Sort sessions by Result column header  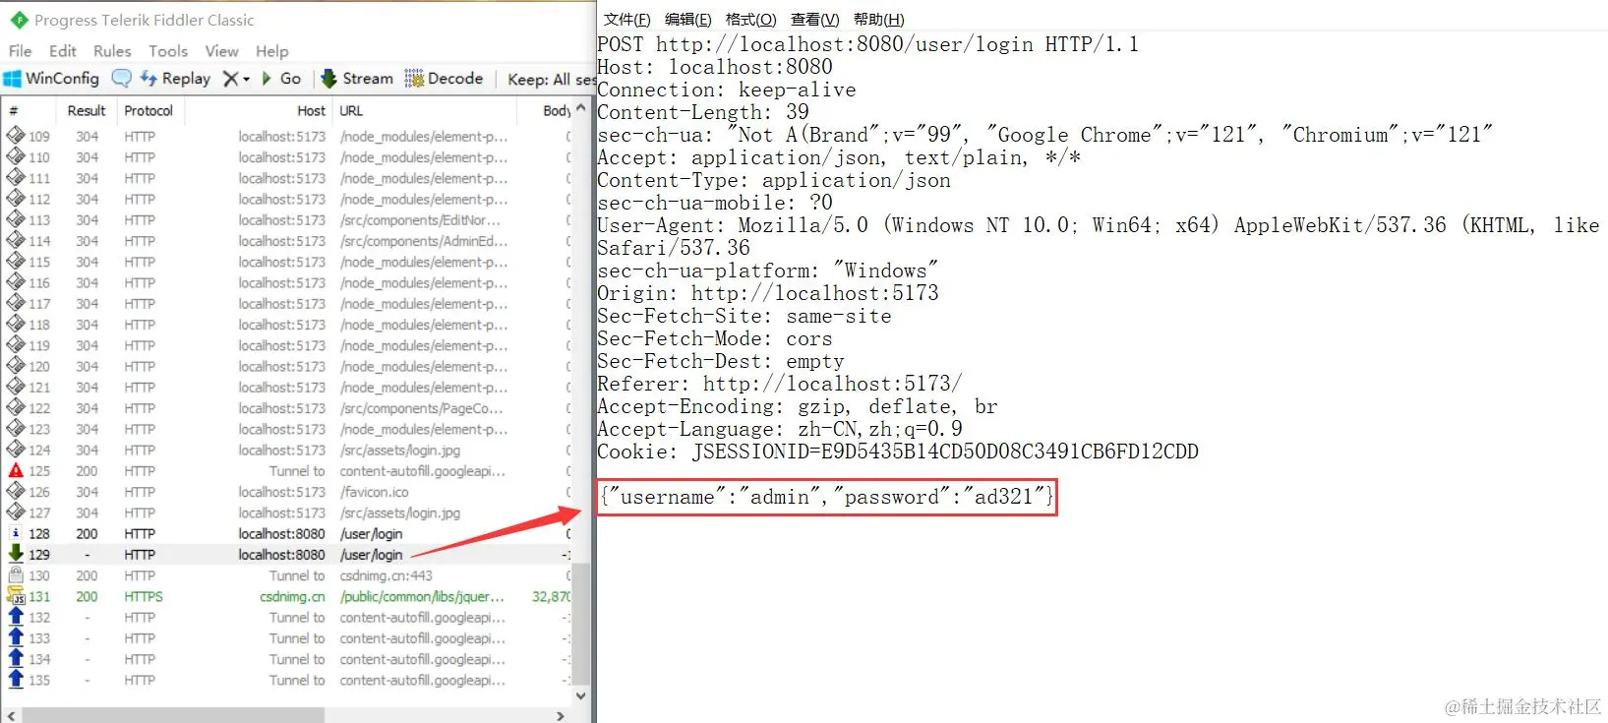click(87, 111)
